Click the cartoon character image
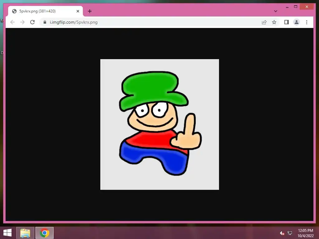The image size is (319, 239). [x=159, y=124]
